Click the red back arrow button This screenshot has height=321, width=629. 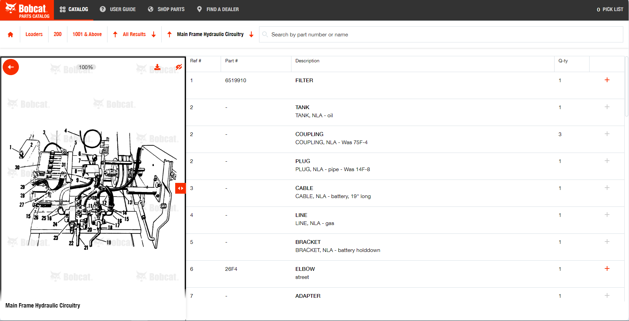click(11, 67)
